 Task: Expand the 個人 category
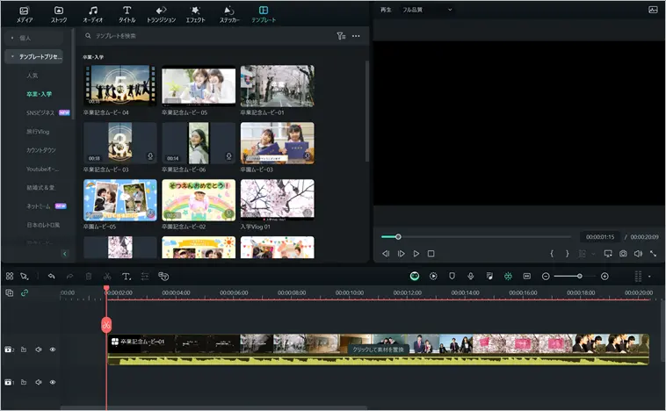(34, 38)
